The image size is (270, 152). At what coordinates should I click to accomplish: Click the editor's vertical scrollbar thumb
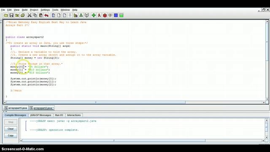[267, 41]
